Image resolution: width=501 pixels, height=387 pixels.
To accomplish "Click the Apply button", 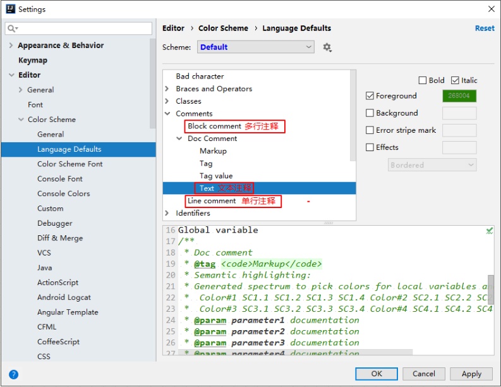I will [x=471, y=374].
